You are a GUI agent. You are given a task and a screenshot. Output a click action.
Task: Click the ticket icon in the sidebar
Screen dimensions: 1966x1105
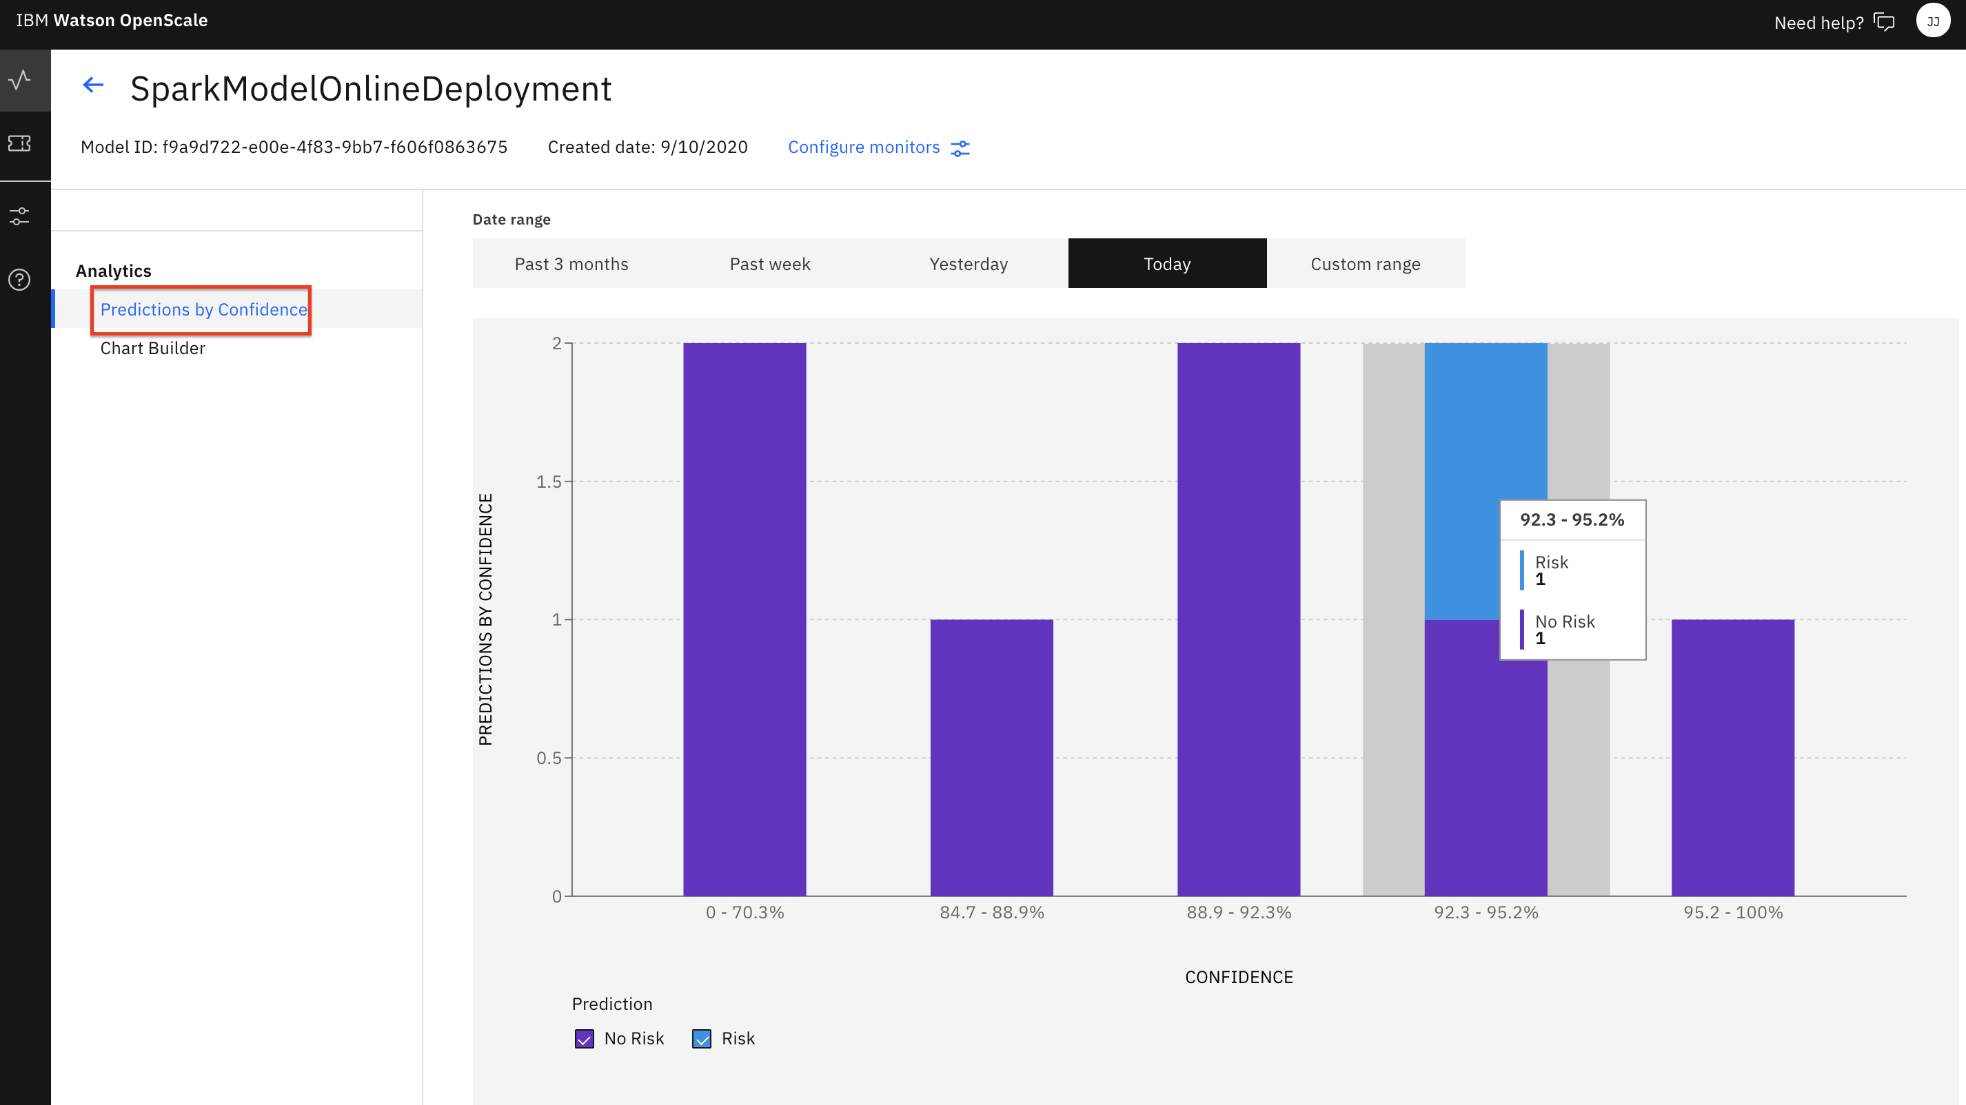point(20,143)
